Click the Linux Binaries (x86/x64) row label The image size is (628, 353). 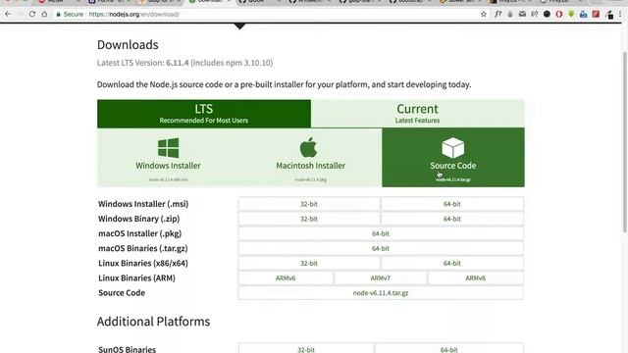(143, 264)
